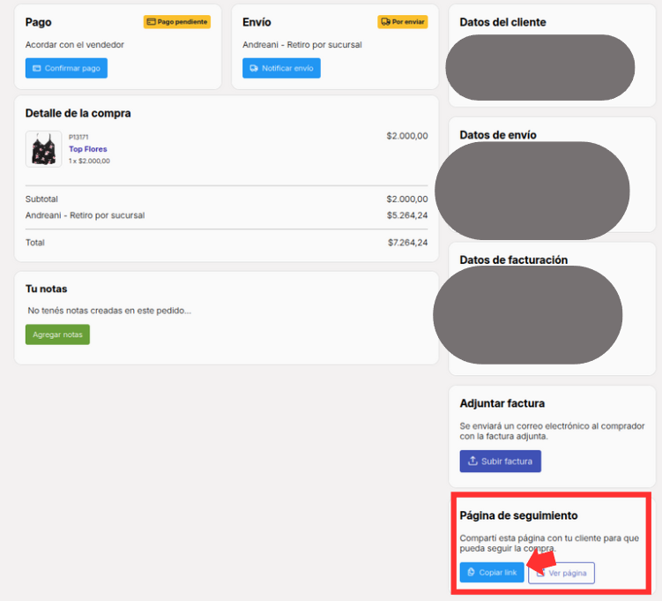Screen dimensions: 662x601
Task: Click the truck icon in Por enviar badge
Action: point(385,21)
